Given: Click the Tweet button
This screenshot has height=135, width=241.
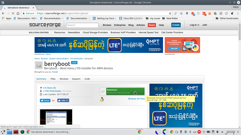Looking at the screenshot, I should click(x=45, y=100).
